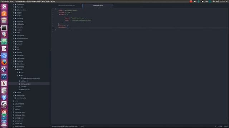Open the Terminal dock icon
Image resolution: width=229 pixels, height=128 pixels.
coord(4,28)
